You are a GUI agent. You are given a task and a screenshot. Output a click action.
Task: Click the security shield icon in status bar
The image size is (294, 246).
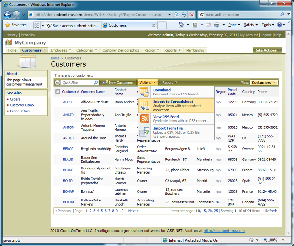tap(251, 240)
